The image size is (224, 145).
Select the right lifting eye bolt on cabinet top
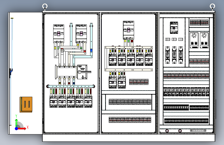212,7
